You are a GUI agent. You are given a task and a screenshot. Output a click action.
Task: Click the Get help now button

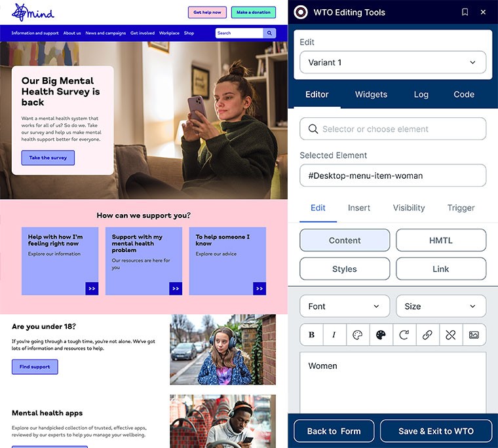207,12
